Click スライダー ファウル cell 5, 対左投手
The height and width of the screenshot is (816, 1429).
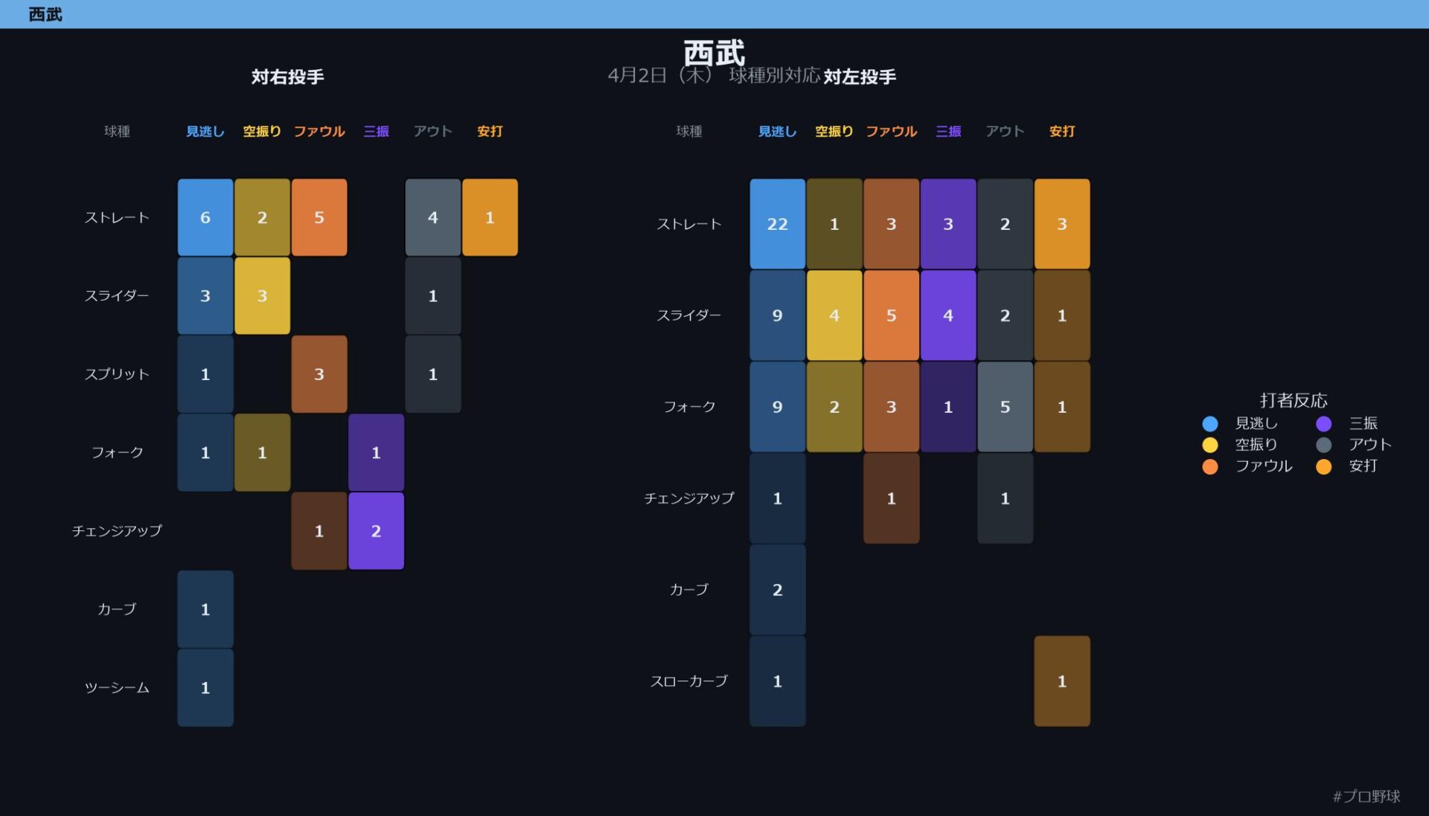click(x=892, y=315)
